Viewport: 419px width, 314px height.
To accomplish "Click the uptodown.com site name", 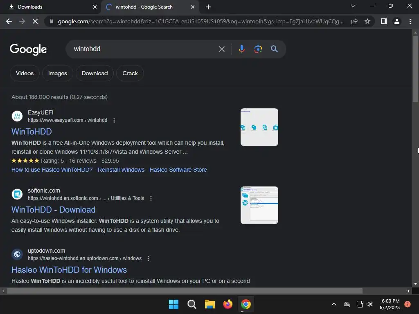I will [x=47, y=251].
